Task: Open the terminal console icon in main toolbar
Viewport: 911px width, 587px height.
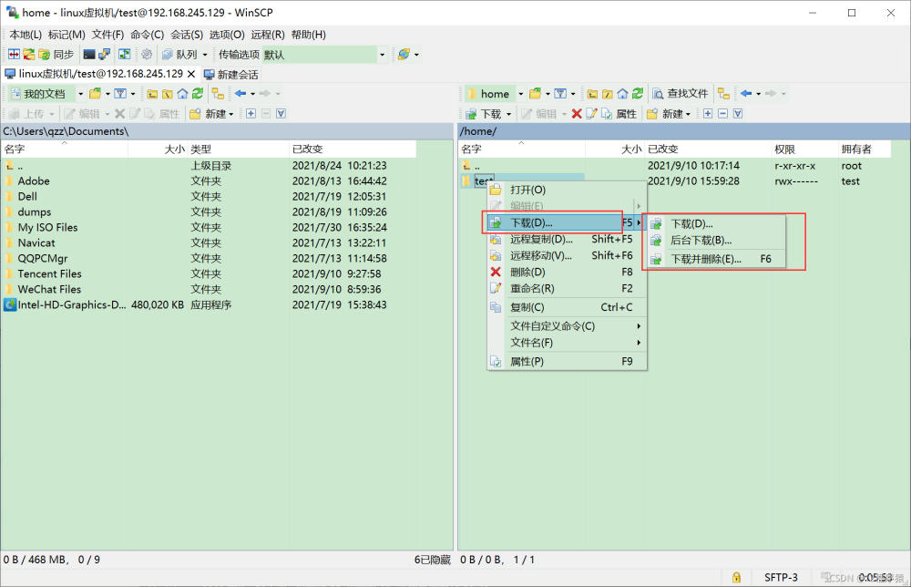Action: pos(89,55)
